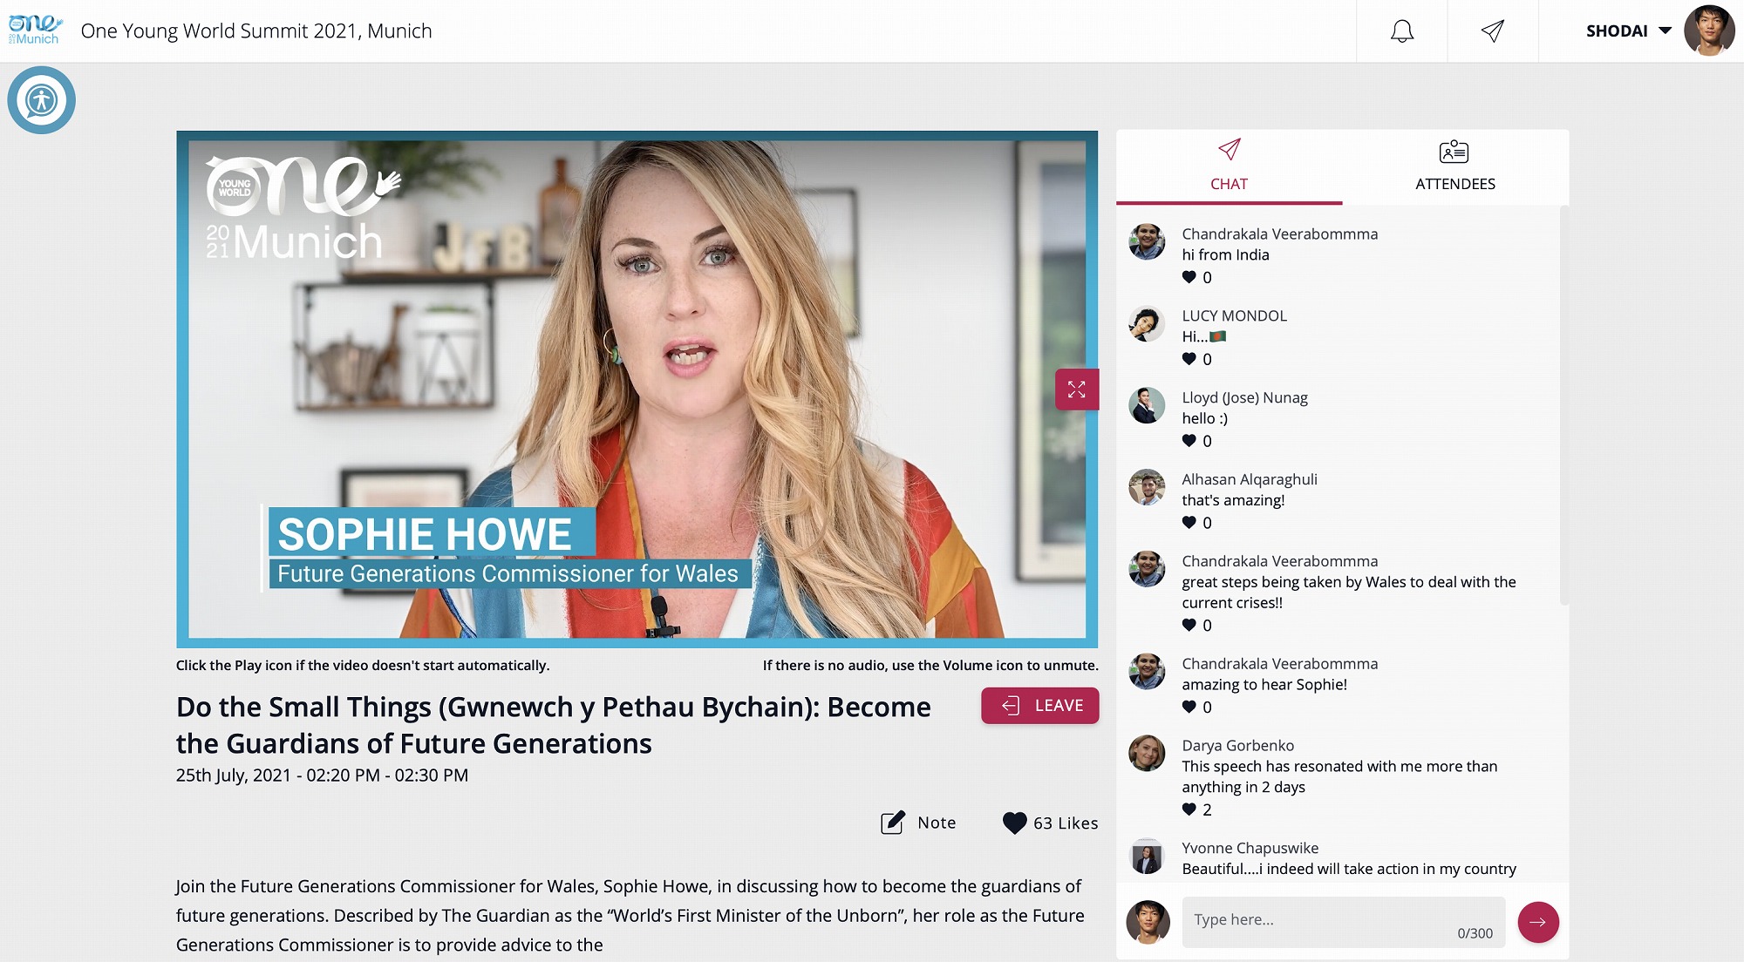Screen dimensions: 1744x962
Task: Like Darya Gorbenko's speech message
Action: tap(1189, 810)
